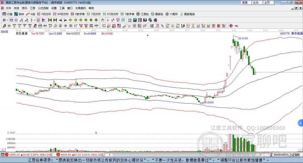This screenshot has height=163, width=303.
Task: Click the Up=13.2865 value
Action: tap(55, 34)
